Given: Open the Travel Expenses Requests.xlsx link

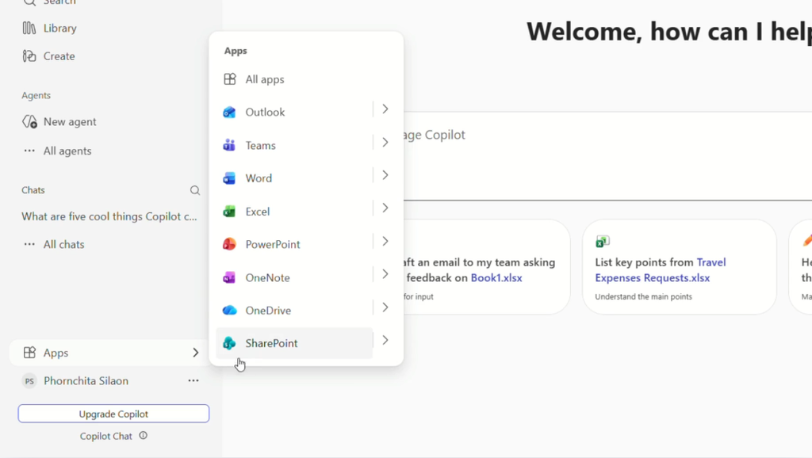Looking at the screenshot, I should coord(661,270).
